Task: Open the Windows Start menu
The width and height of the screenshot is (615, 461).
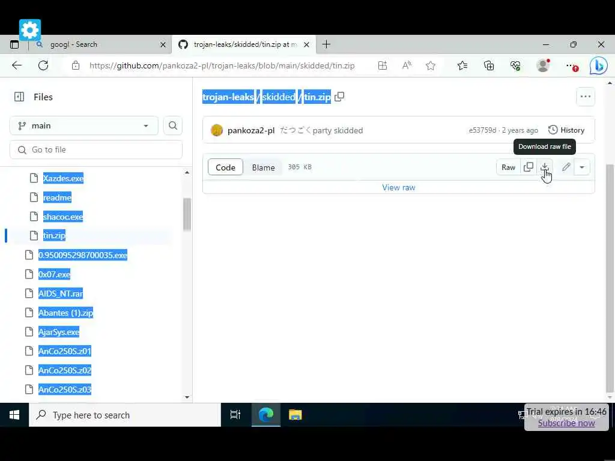Action: click(x=14, y=415)
